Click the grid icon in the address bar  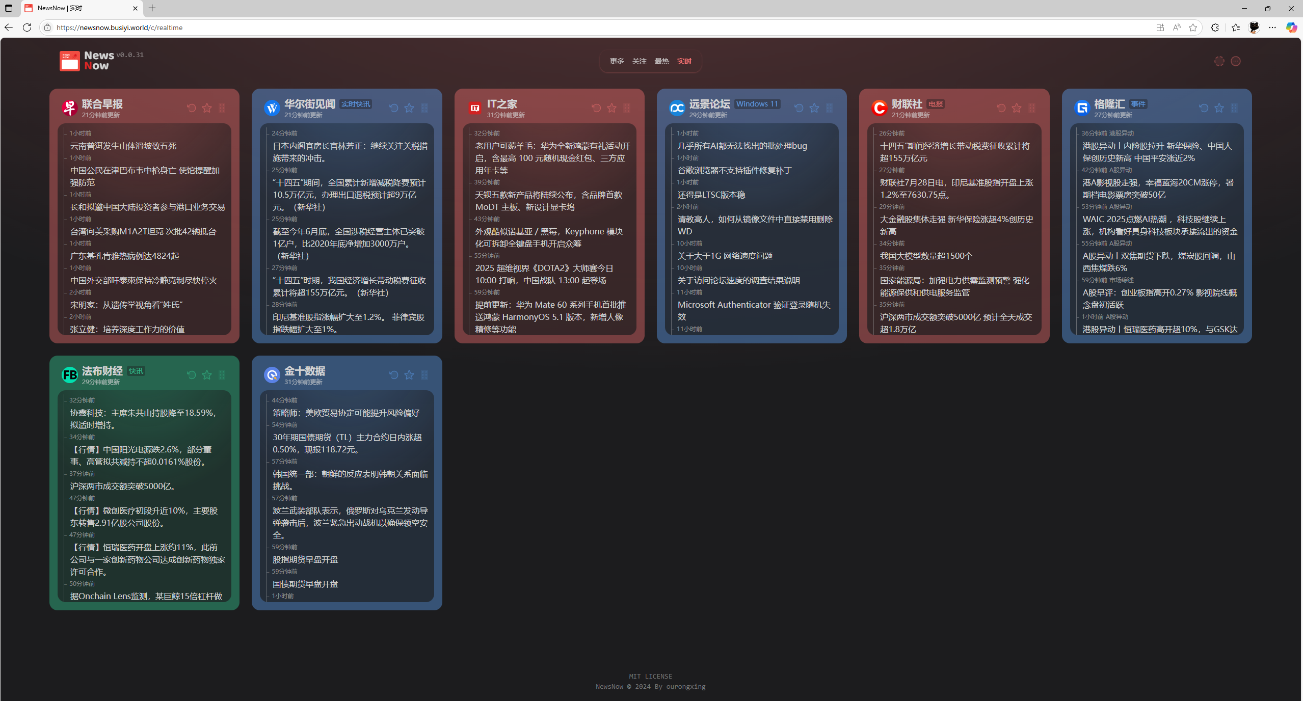pyautogui.click(x=1160, y=28)
